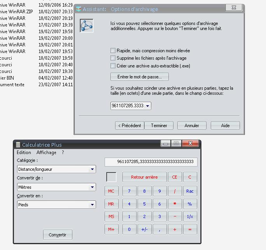Image resolution: width=266 pixels, height=250 pixels.
Task: Click the Annuler button
Action: click(x=192, y=126)
